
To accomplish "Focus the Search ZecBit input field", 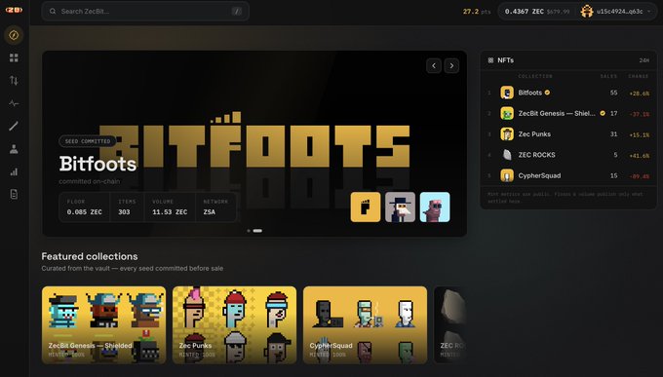I will click(145, 12).
